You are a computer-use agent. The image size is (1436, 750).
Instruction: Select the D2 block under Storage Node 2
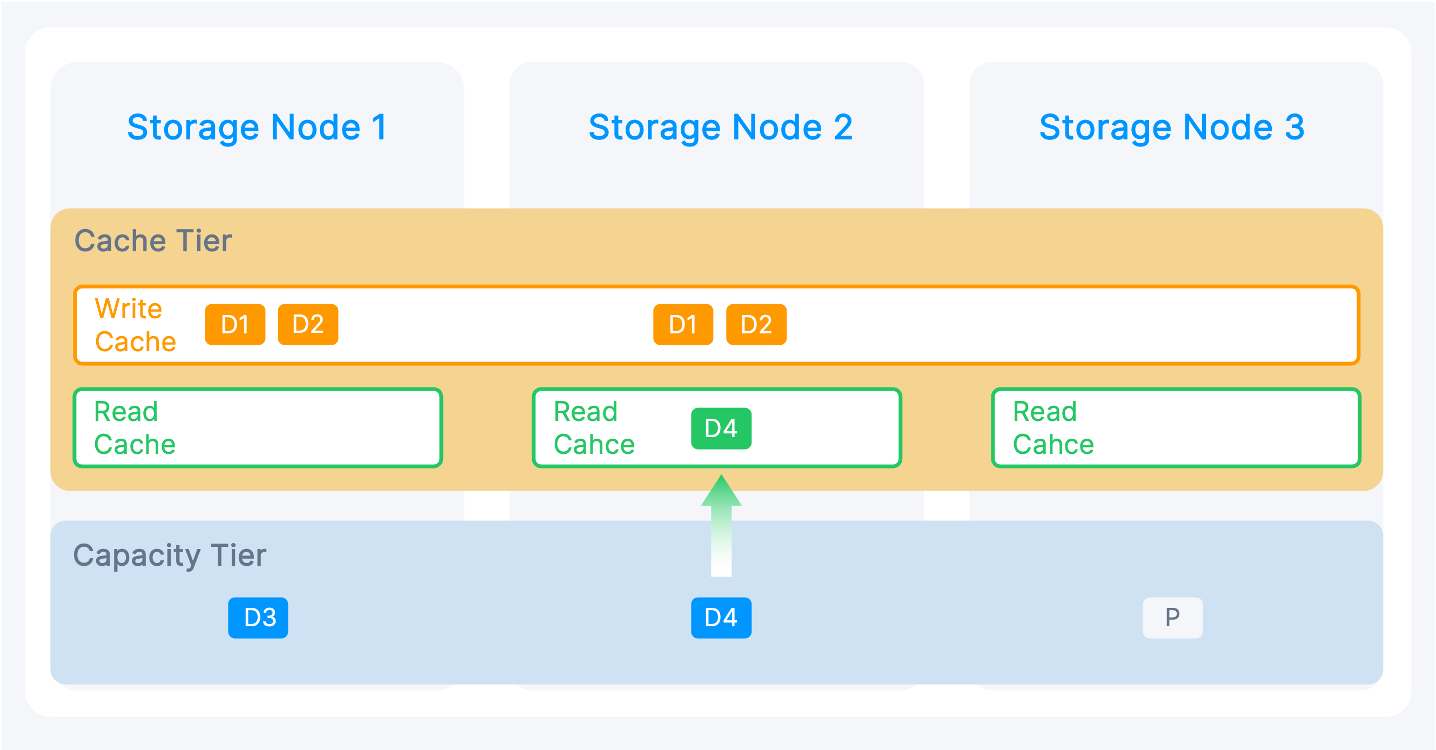click(756, 325)
